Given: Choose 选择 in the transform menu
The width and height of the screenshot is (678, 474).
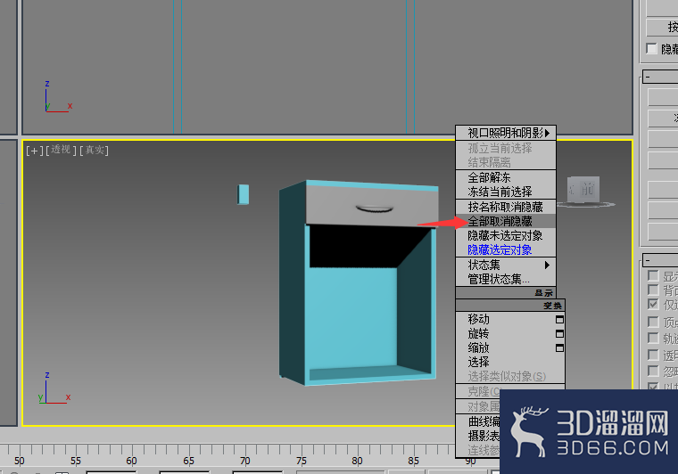Looking at the screenshot, I should [510, 363].
